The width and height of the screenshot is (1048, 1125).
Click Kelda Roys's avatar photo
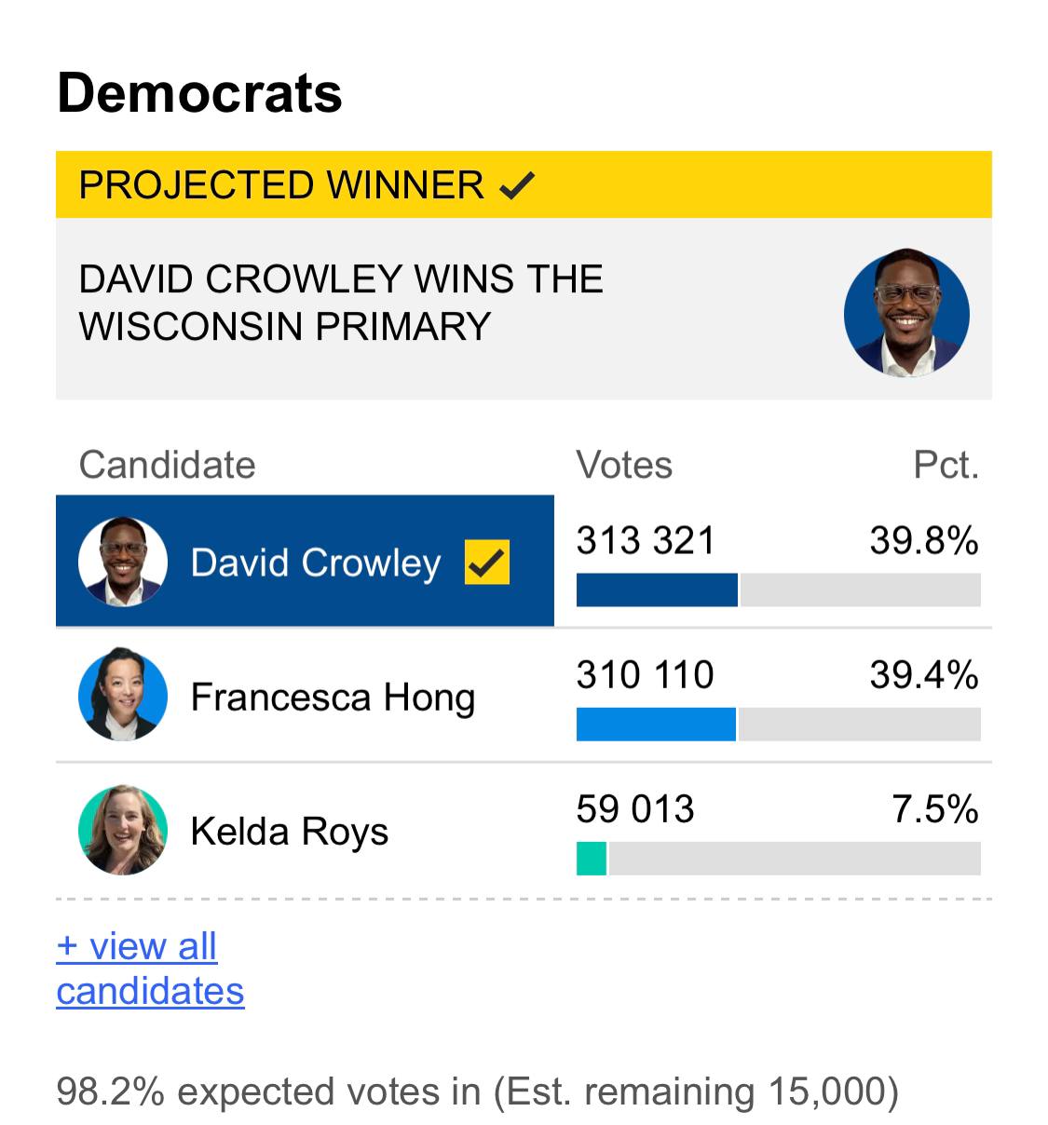123,830
